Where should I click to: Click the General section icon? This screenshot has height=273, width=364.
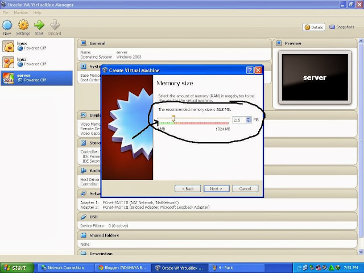point(84,43)
